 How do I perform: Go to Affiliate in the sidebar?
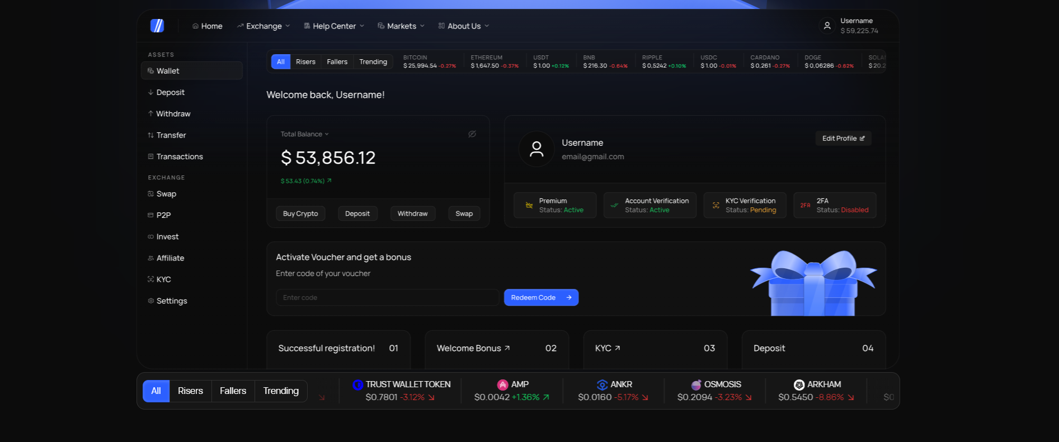click(170, 258)
